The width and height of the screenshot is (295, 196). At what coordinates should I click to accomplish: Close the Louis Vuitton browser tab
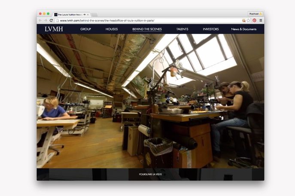[x=88, y=14]
